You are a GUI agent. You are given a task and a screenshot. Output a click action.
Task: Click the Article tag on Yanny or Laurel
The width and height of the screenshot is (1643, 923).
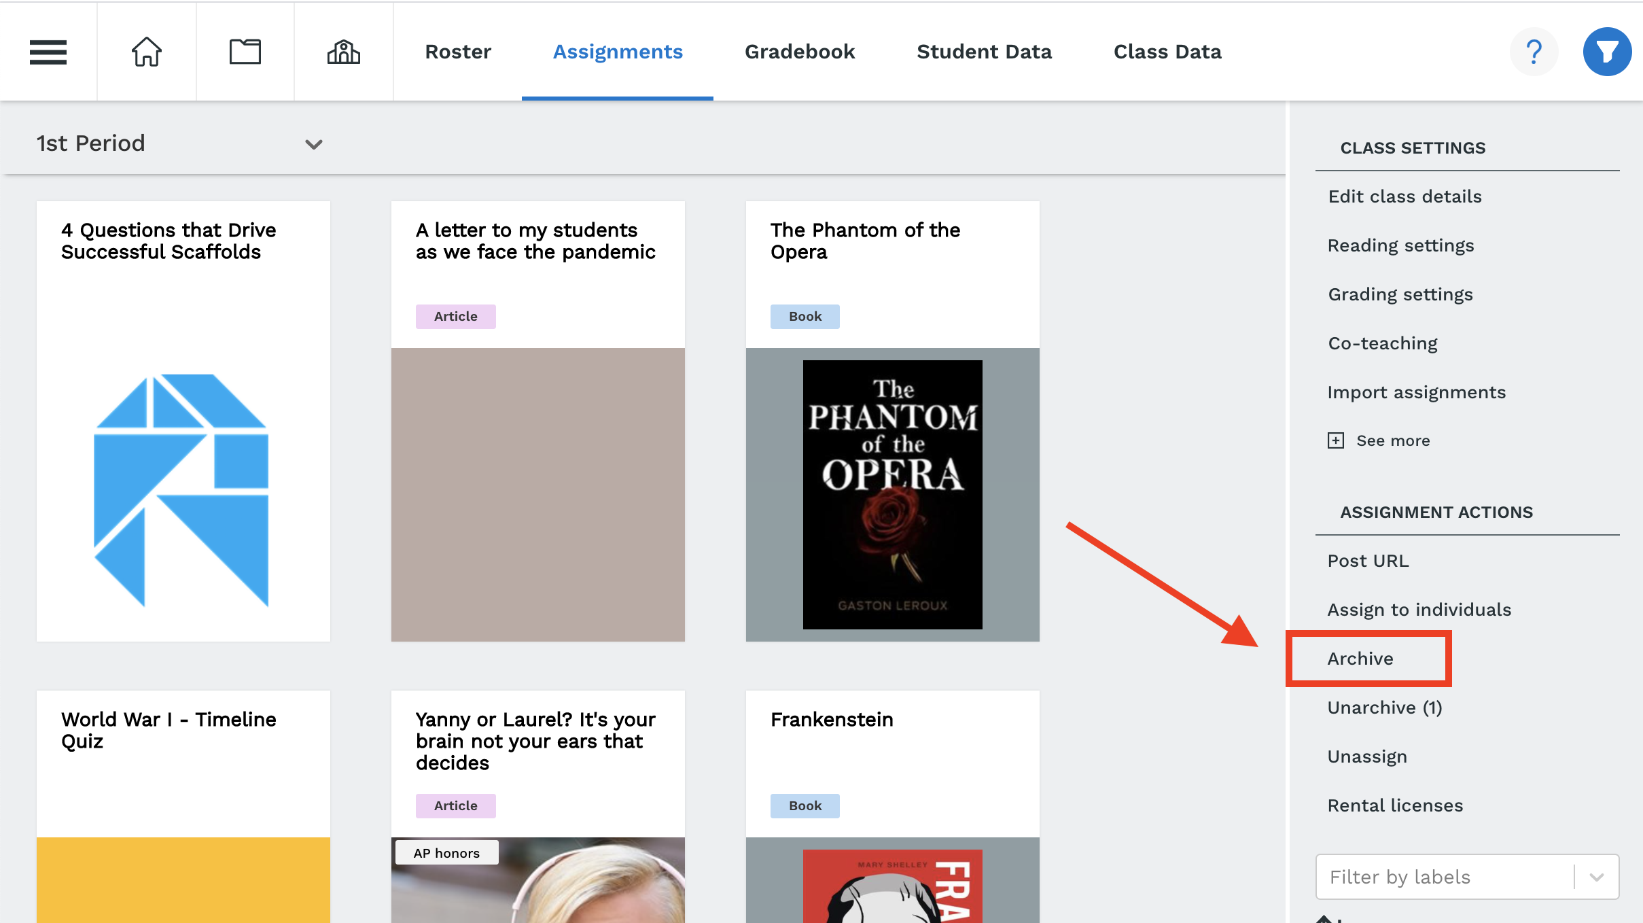tap(455, 805)
